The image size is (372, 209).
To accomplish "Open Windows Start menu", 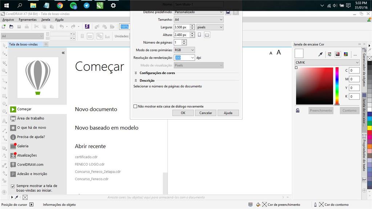I will [x=7, y=5].
